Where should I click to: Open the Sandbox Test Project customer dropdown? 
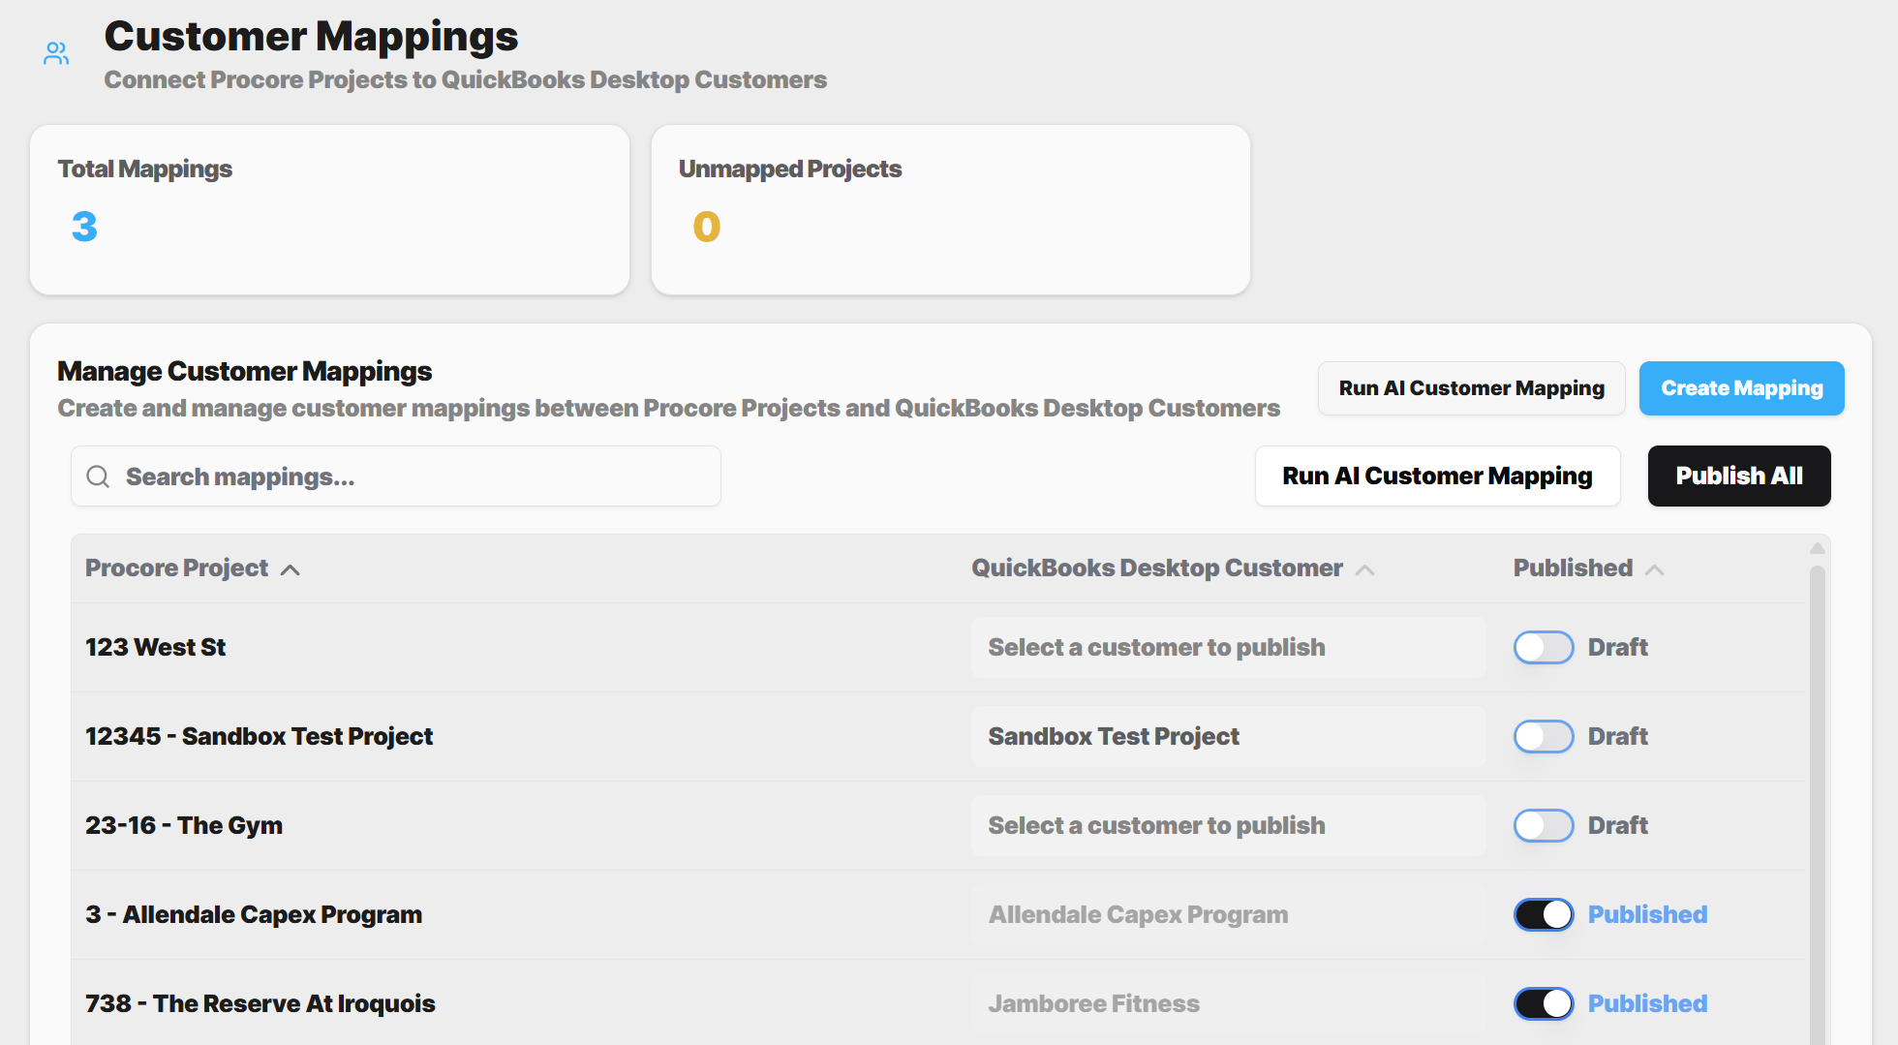pyautogui.click(x=1229, y=736)
